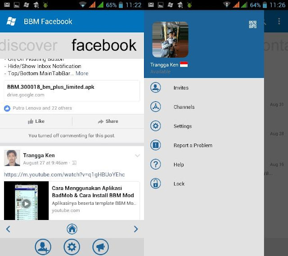The width and height of the screenshot is (288, 256).
Task: Switch to the discover tab
Action: pos(29,45)
